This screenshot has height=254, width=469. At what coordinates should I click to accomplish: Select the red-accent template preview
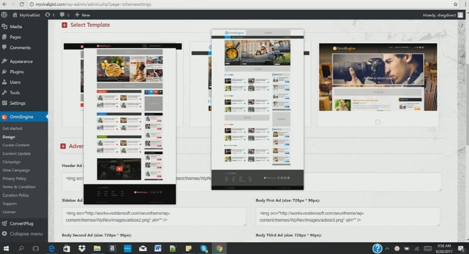[130, 124]
